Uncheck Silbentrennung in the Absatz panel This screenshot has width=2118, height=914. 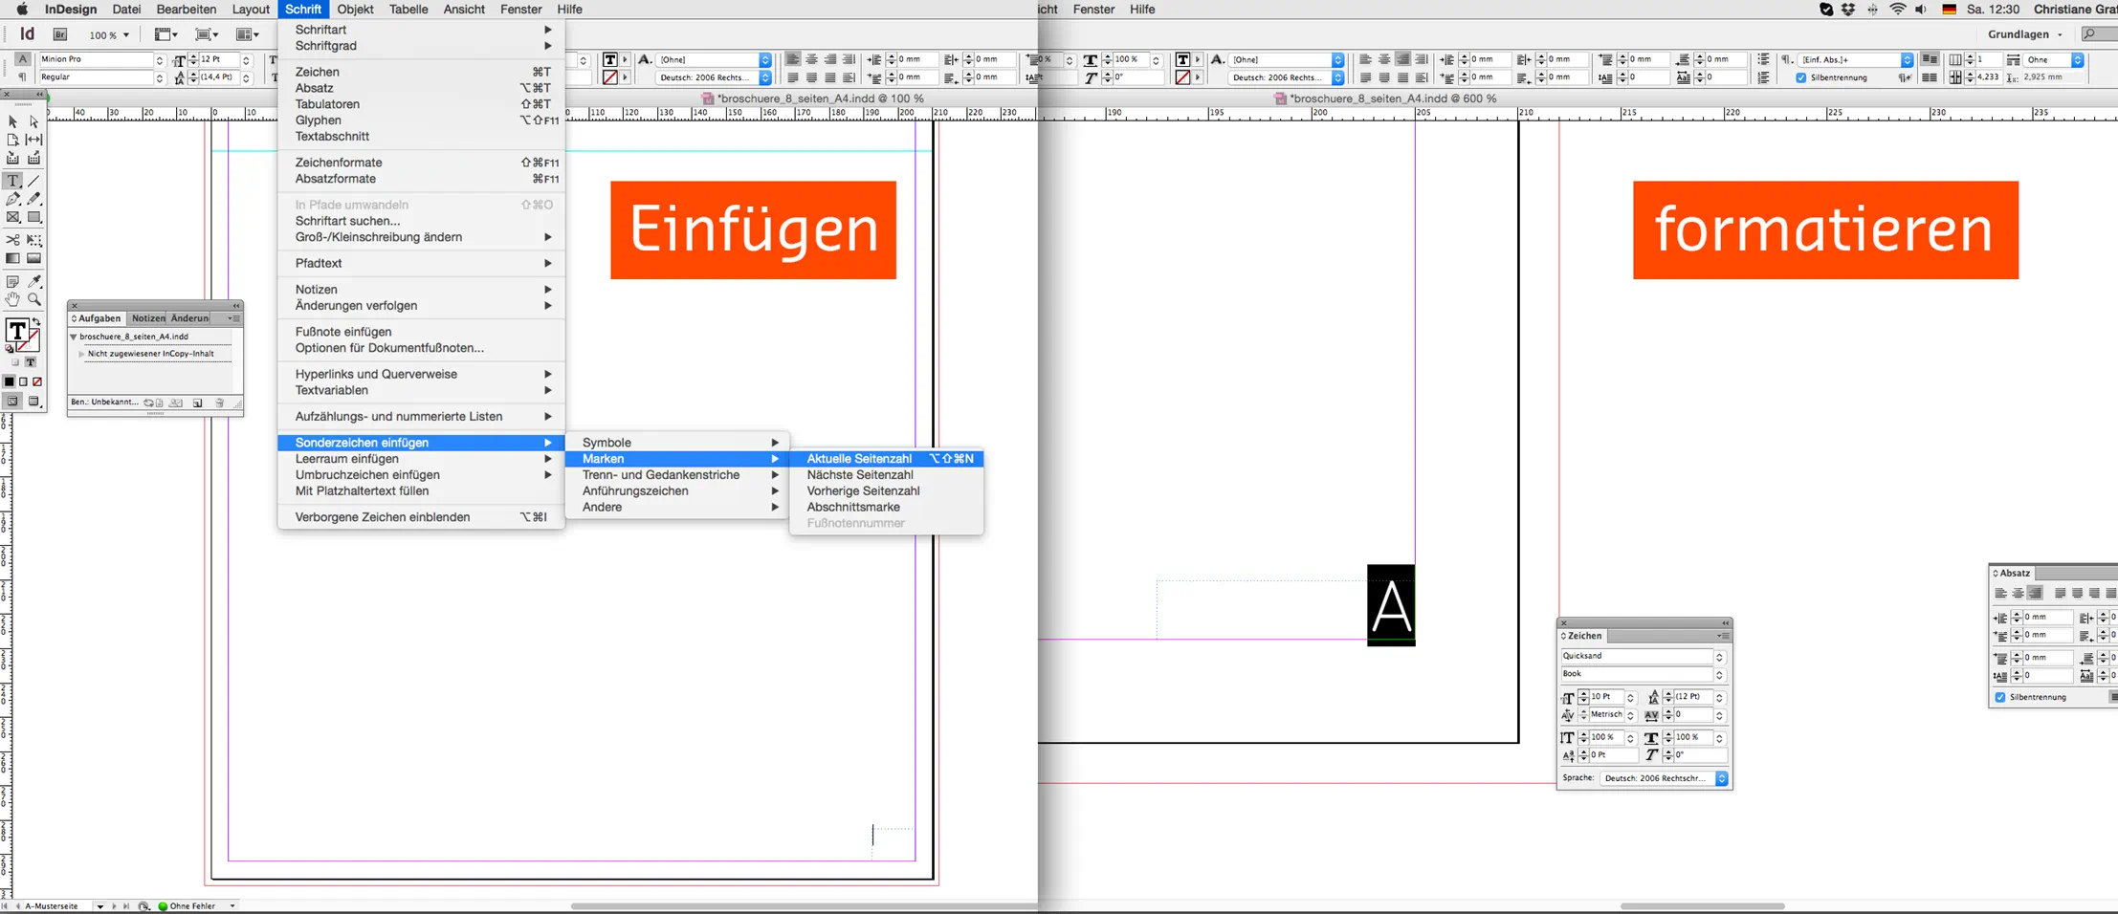[x=1999, y=697]
